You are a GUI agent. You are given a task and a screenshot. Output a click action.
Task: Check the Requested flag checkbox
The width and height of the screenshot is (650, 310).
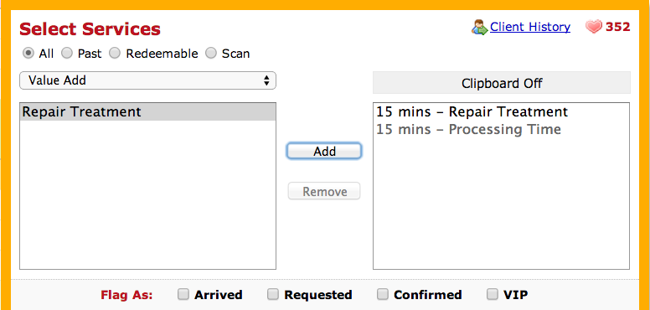[x=272, y=294]
